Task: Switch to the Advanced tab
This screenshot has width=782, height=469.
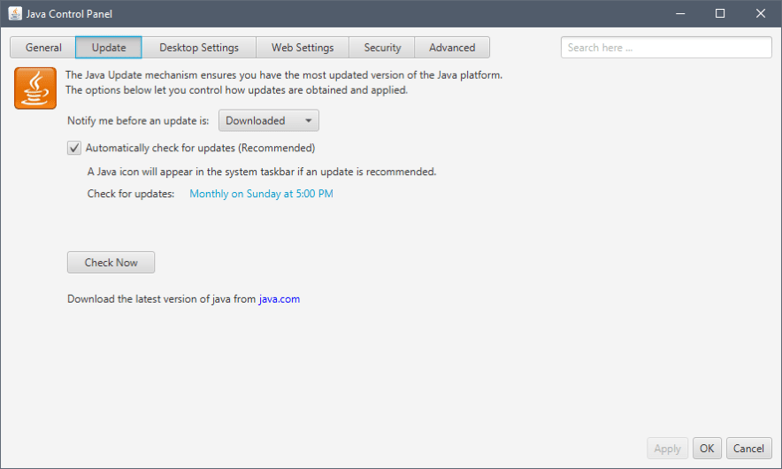Action: click(452, 48)
